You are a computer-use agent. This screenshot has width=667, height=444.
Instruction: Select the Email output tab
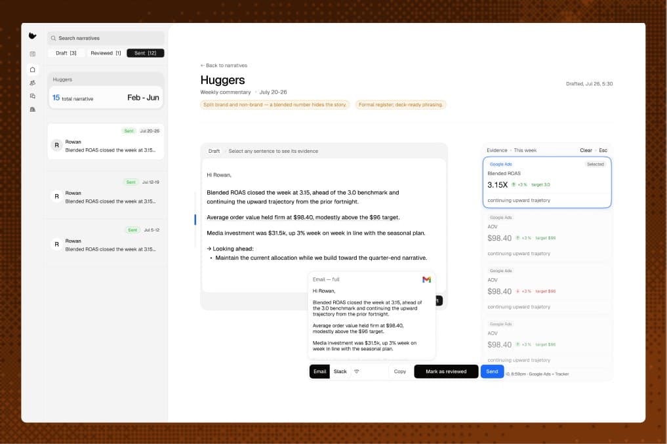320,371
